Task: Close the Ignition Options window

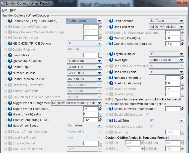Action: coord(182,2)
